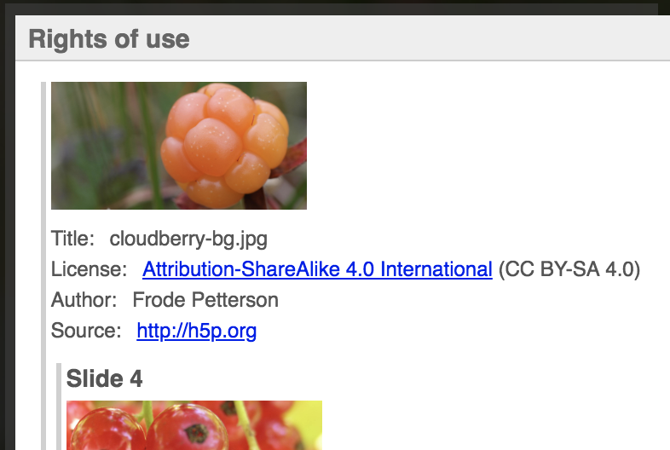Screen dimensions: 670x450
Task: Open the http://h5p.org source link
Action: coord(197,331)
